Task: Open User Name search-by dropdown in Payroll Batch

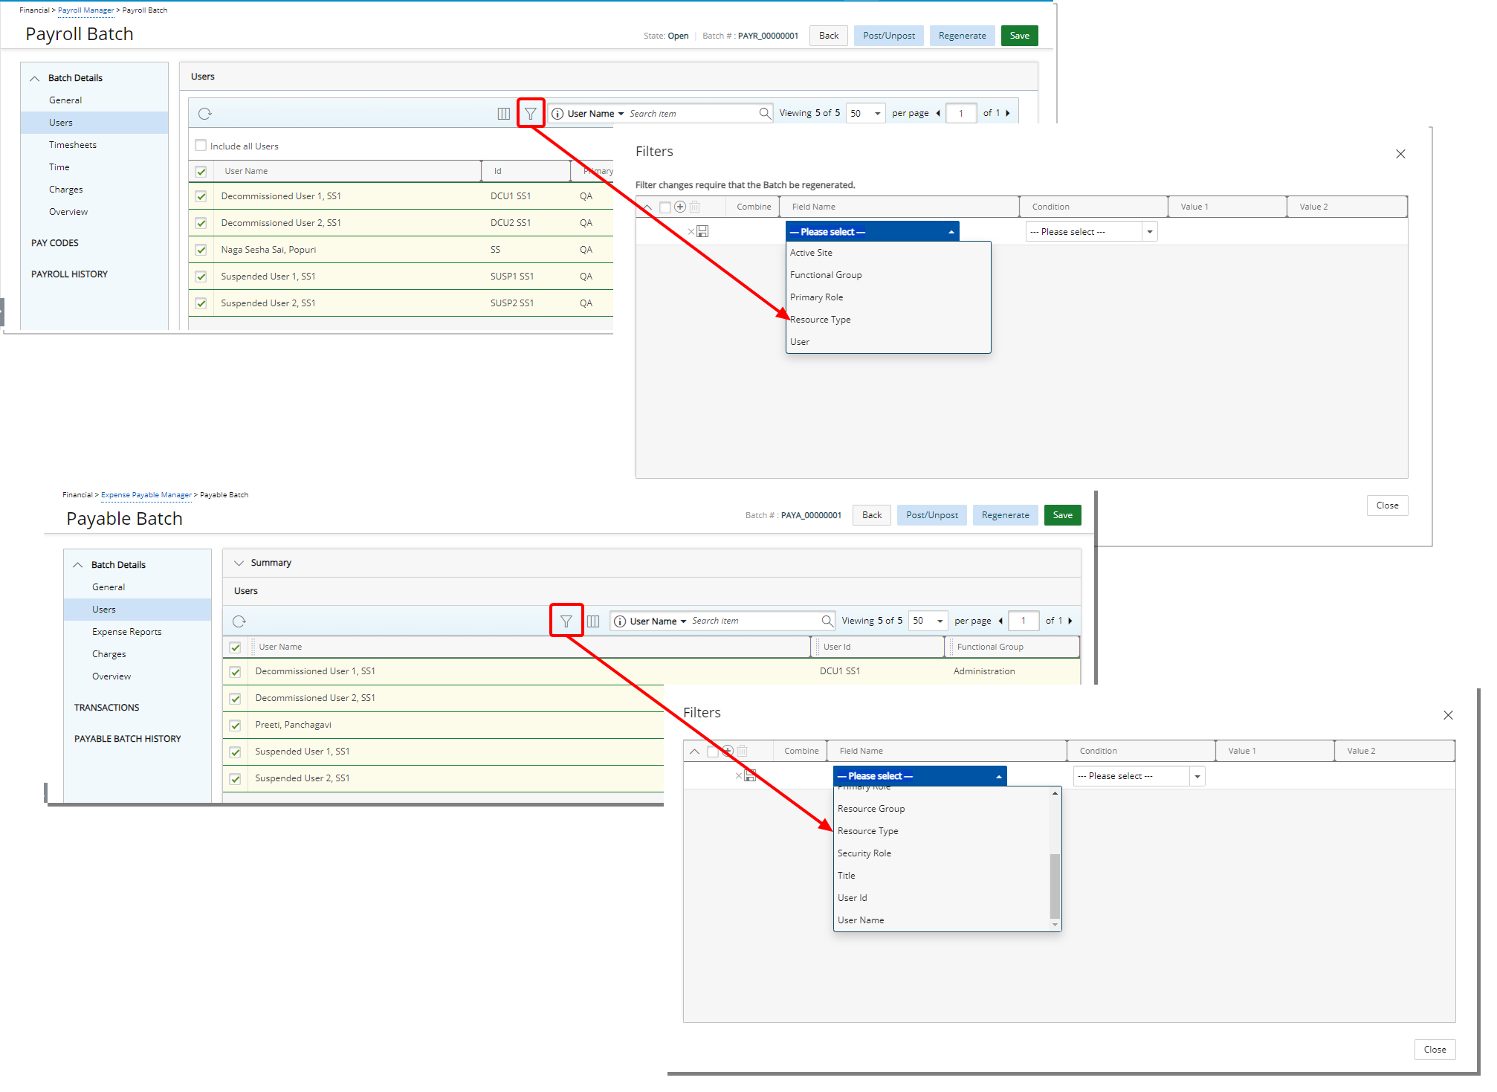Action: (x=595, y=114)
